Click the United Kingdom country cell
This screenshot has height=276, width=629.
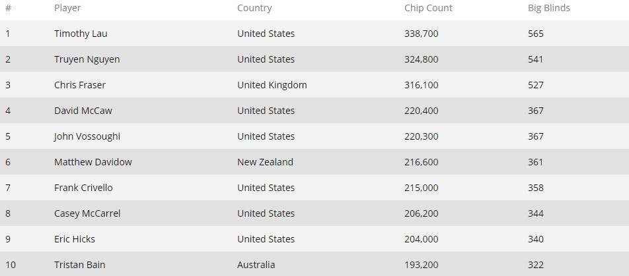pos(272,85)
